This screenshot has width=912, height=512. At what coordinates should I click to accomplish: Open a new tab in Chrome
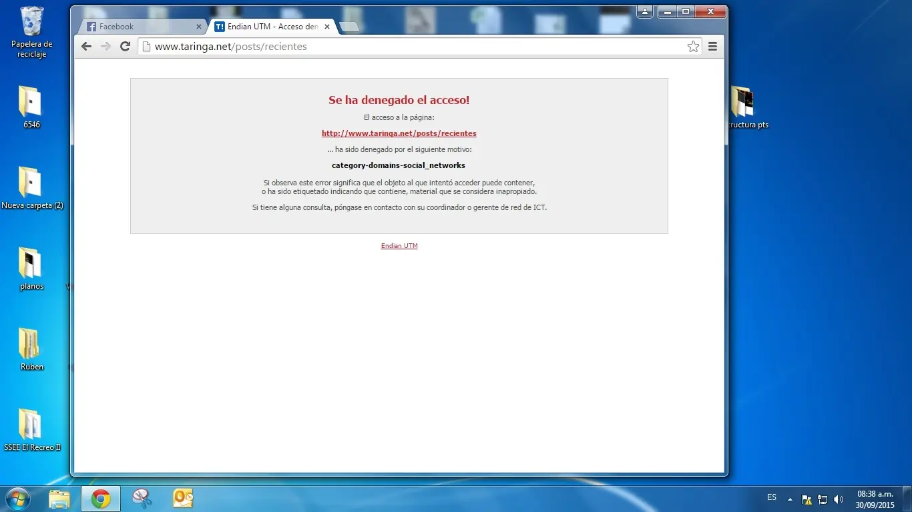tap(349, 27)
